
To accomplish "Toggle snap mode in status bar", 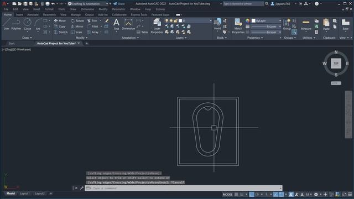I will coord(242,194).
